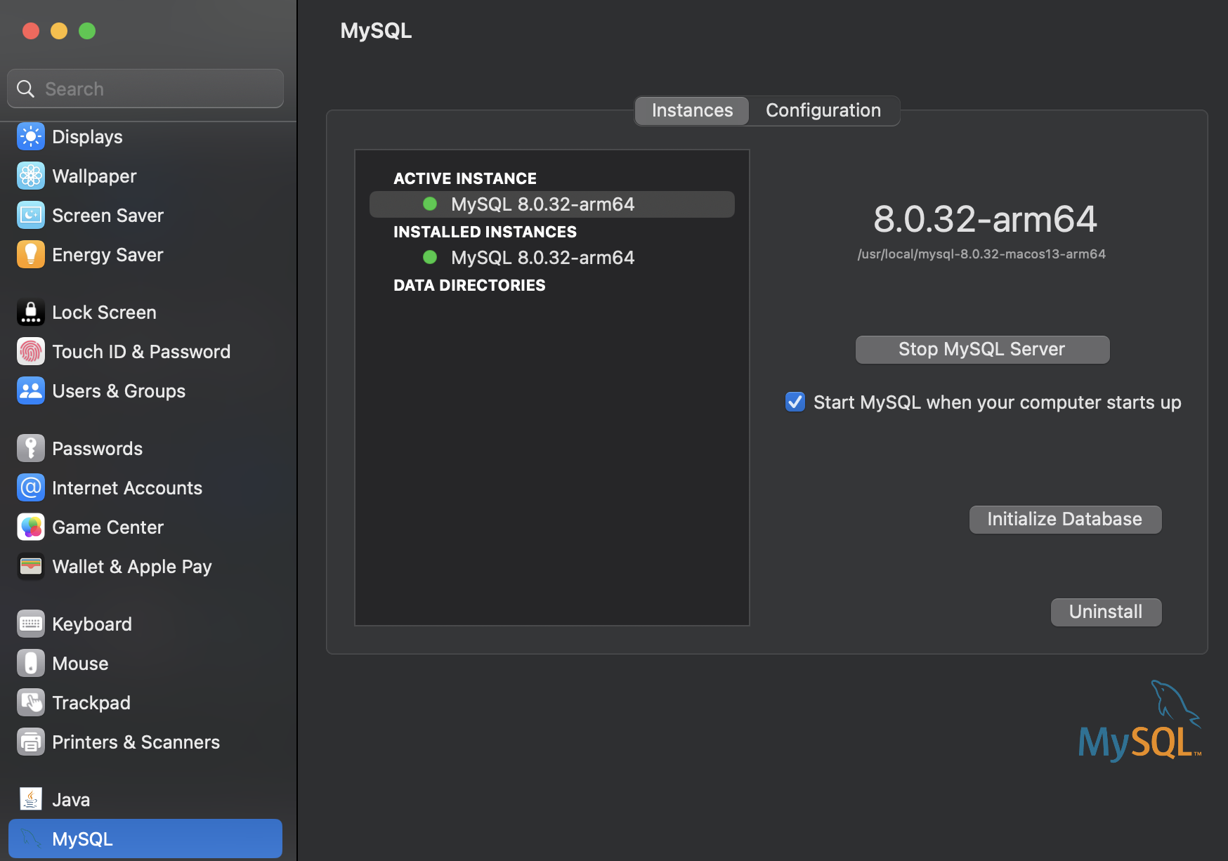Screen dimensions: 1228x861
Task: Open Wallet & Apple Pay settings
Action: [x=131, y=566]
